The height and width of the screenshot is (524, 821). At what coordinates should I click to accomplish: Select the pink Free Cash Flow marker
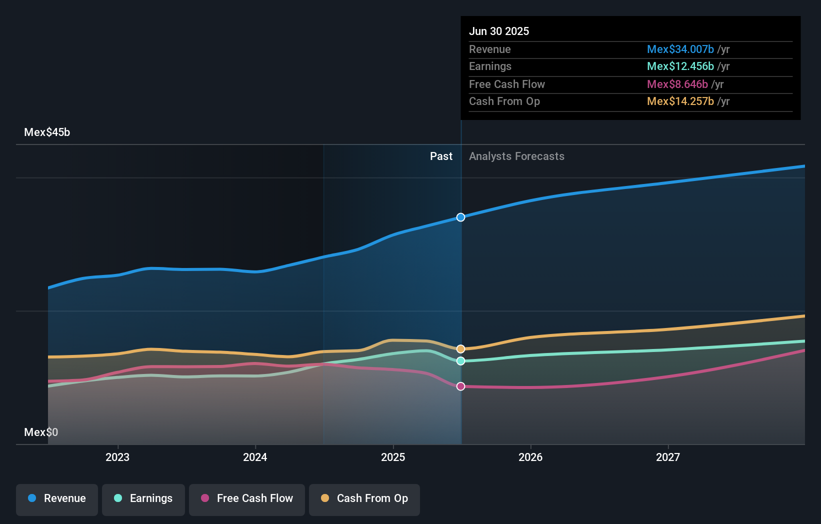click(460, 385)
